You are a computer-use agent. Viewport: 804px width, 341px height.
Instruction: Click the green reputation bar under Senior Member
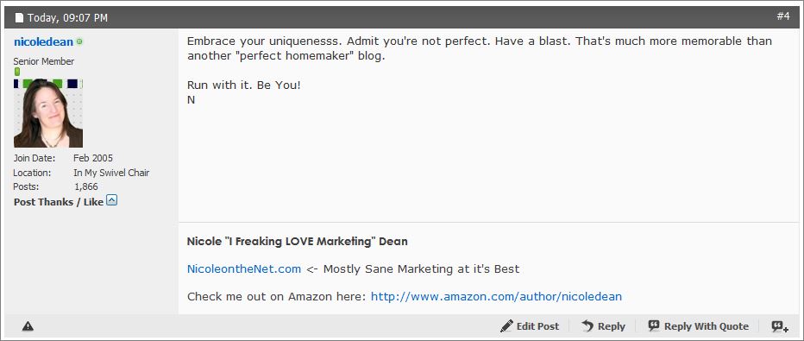coord(17,72)
